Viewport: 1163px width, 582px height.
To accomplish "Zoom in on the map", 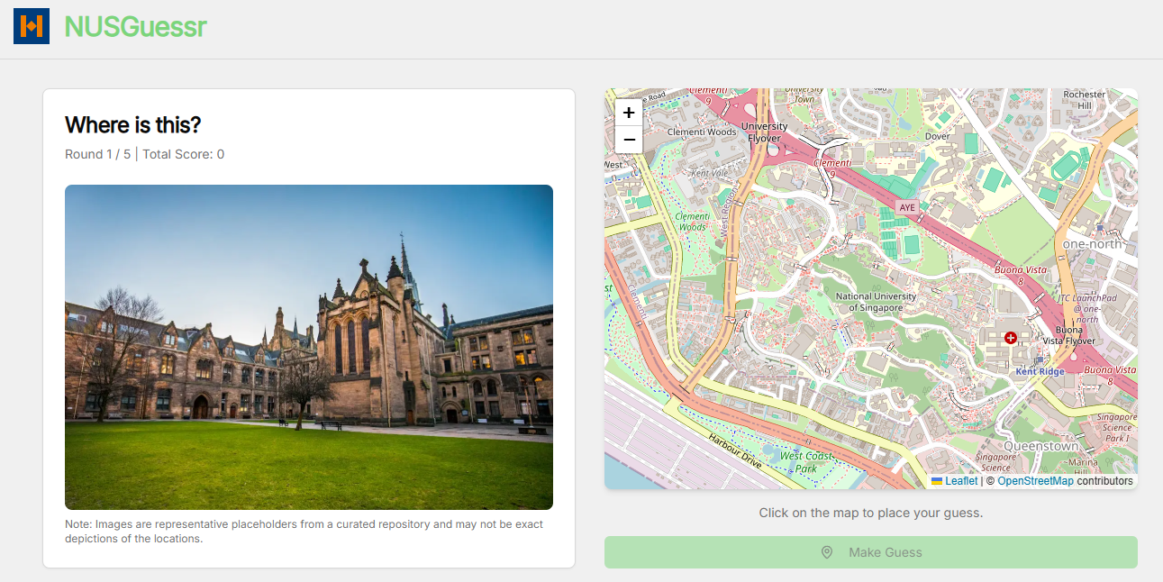I will point(629,113).
